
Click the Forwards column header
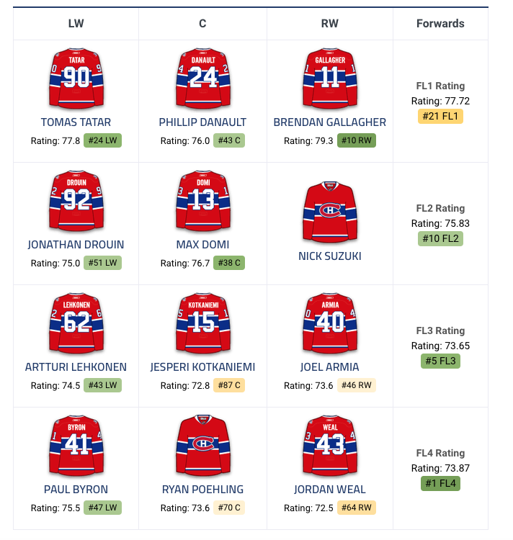[440, 23]
